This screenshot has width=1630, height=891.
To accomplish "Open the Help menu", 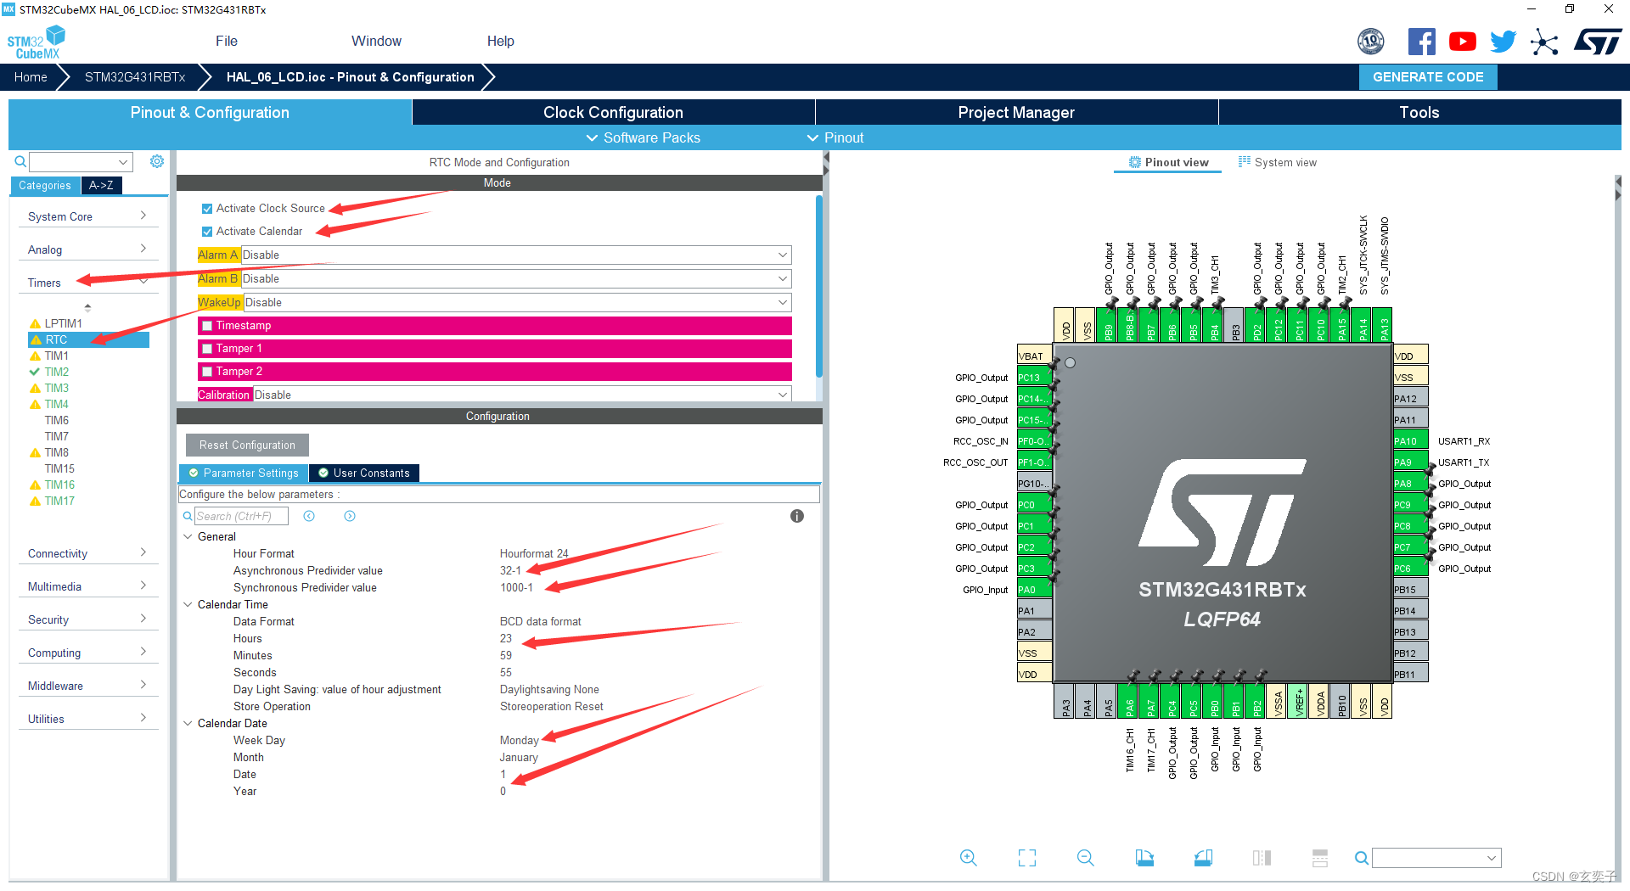I will pyautogui.click(x=500, y=42).
